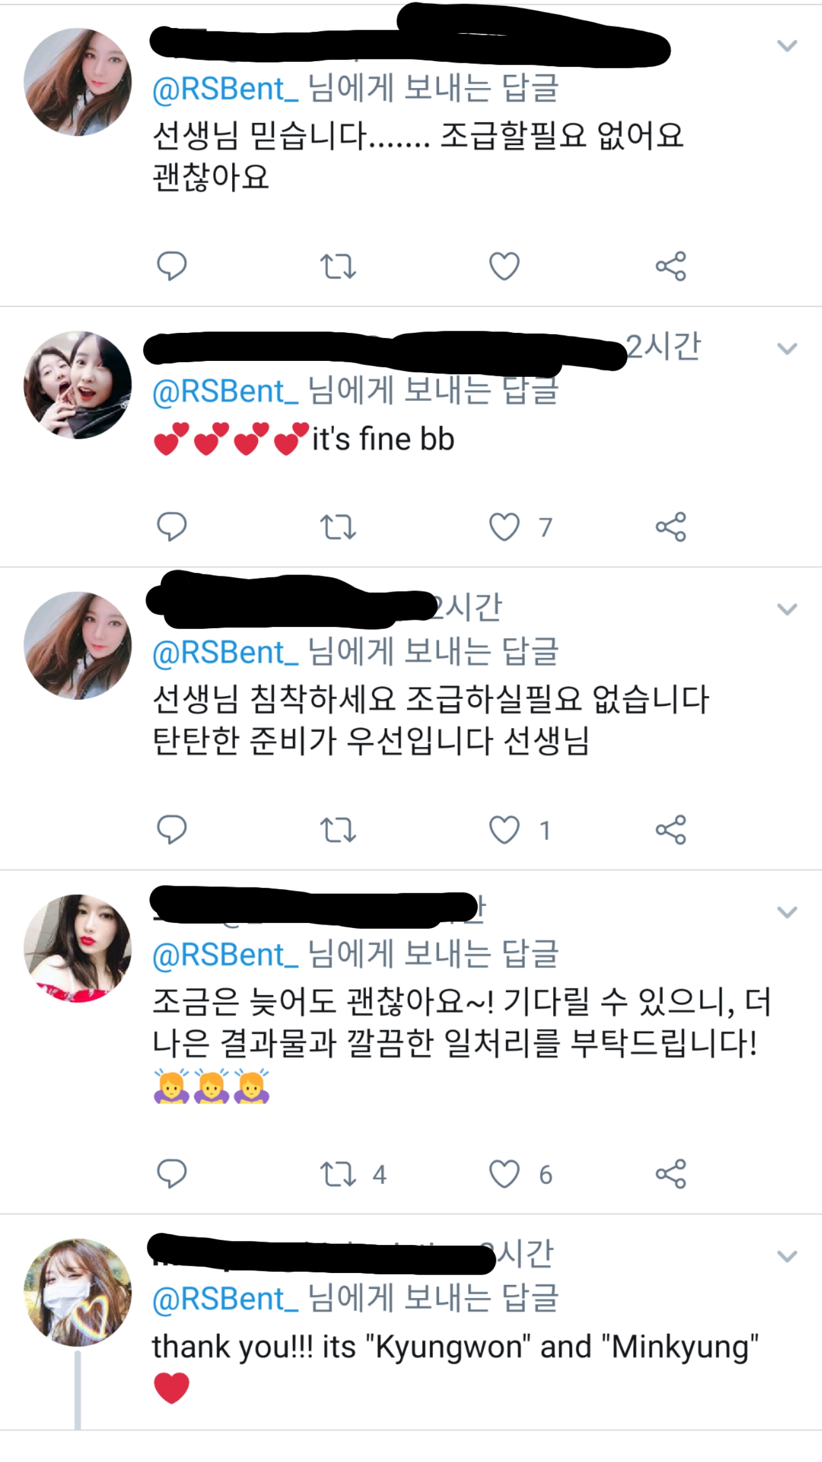Reply to the bowing emoji tweet

tap(172, 1172)
